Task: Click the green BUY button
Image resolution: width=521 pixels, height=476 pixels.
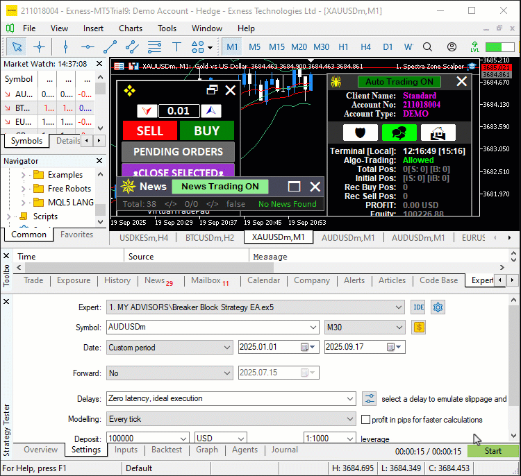Action: [207, 130]
